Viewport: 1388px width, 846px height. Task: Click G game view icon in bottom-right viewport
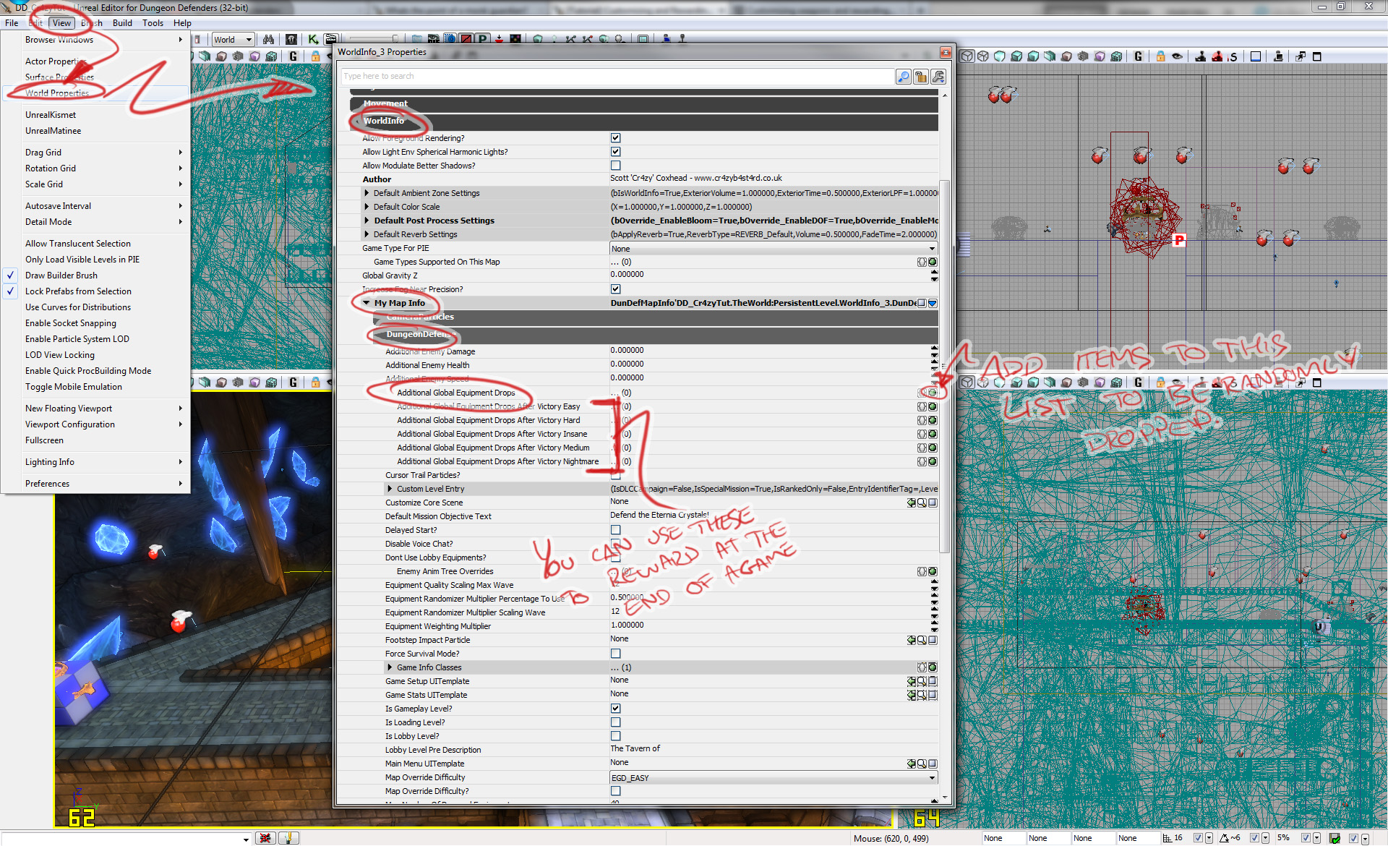point(1138,382)
